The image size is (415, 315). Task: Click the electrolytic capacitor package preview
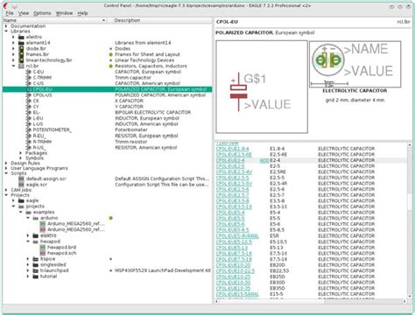coord(355,64)
